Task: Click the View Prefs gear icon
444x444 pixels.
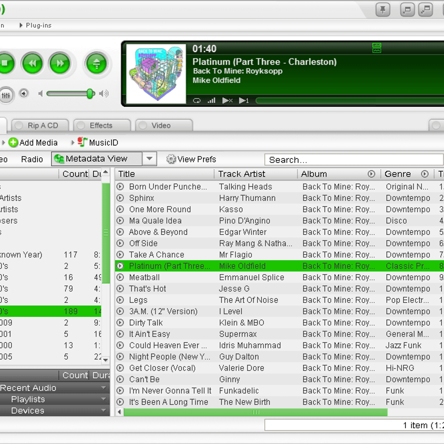Action: [171, 159]
